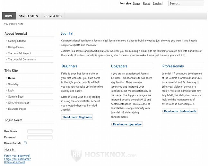Click the Reset font size link
Image resolution: width=209 pixels, height=166 pixels.
(x=146, y=4)
